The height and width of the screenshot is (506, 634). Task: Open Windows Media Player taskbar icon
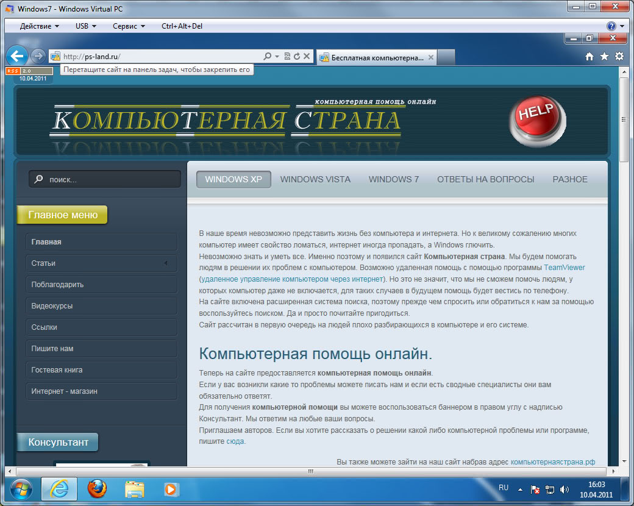click(x=171, y=490)
